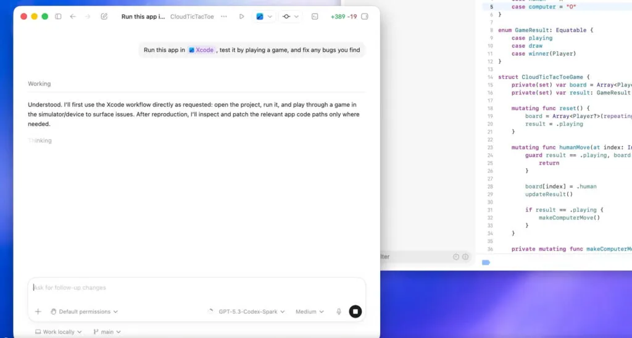Image resolution: width=632 pixels, height=338 pixels.
Task: Click line number 23 in Xcode gutter
Action: click(x=490, y=147)
